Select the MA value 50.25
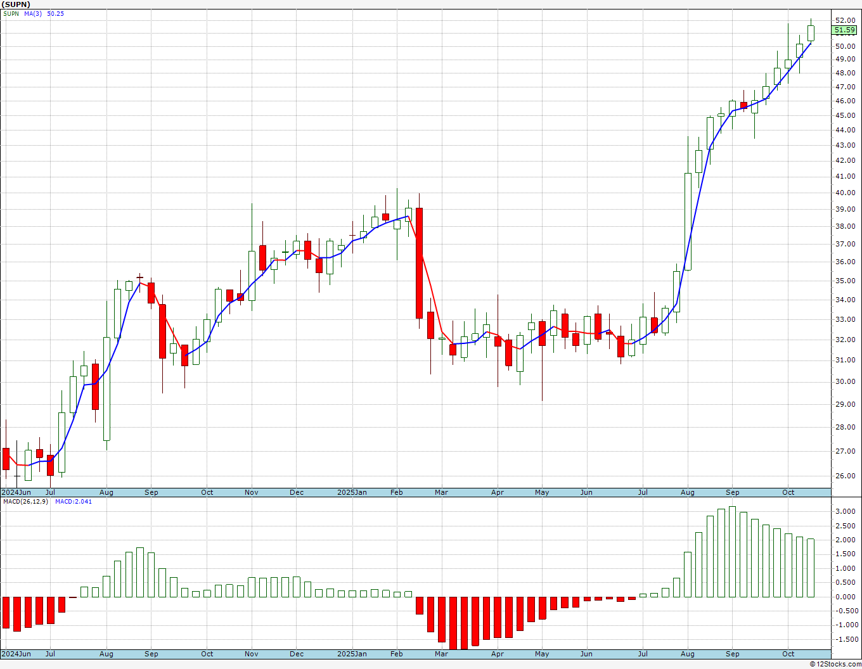The image size is (862, 669). (x=56, y=13)
